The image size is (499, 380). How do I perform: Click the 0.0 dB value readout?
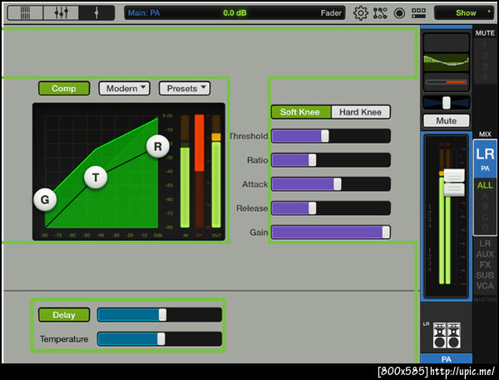coord(235,13)
